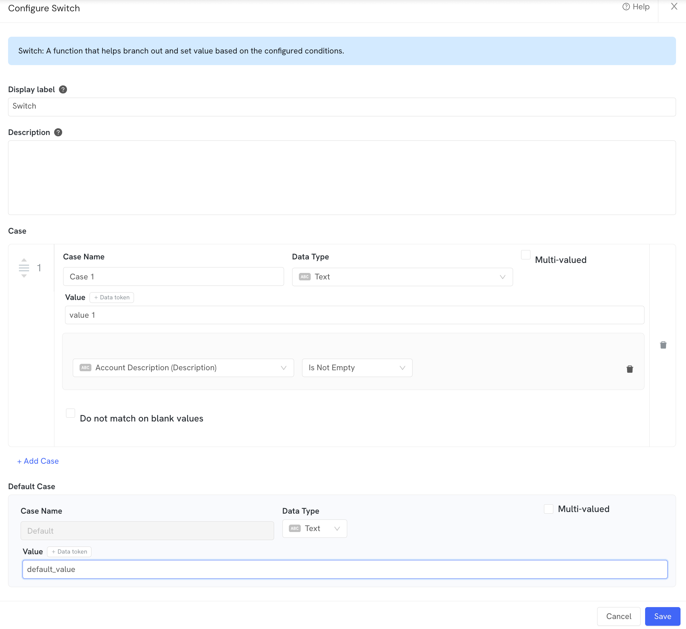Cancel the switch configuration
Screen dimensions: 686x629
point(618,616)
